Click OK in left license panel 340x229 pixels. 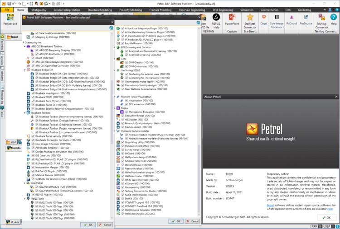click(88, 224)
